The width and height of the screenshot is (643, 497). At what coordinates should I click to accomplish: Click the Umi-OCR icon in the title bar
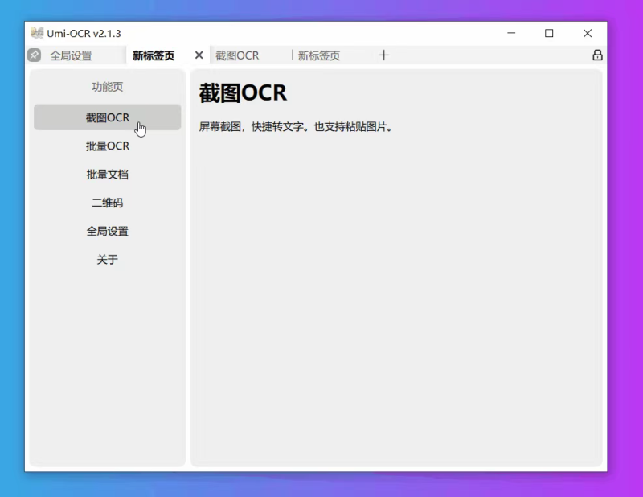(35, 32)
